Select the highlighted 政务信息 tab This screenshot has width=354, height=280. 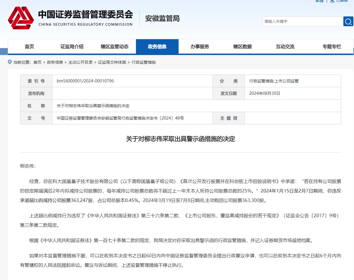[157, 46]
